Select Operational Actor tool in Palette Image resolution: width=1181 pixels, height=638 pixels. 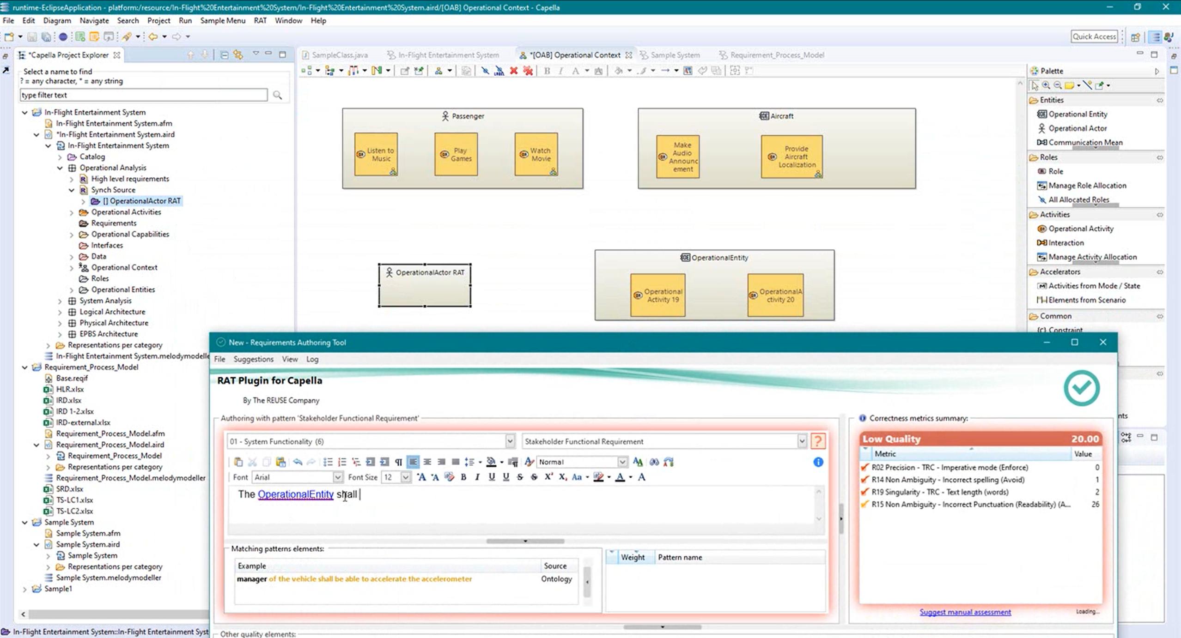1078,128
